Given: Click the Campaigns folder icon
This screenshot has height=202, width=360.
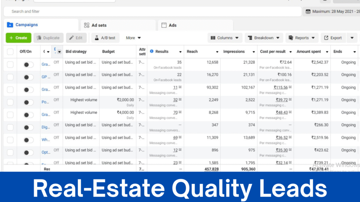Looking at the screenshot, I should pos(10,25).
